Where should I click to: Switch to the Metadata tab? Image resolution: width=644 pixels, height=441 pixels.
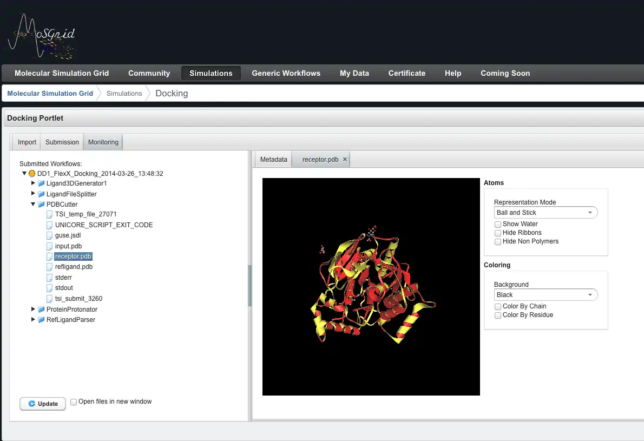pyautogui.click(x=273, y=159)
